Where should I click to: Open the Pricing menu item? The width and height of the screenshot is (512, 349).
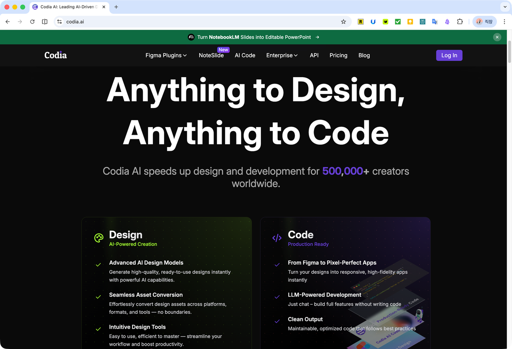coord(338,55)
